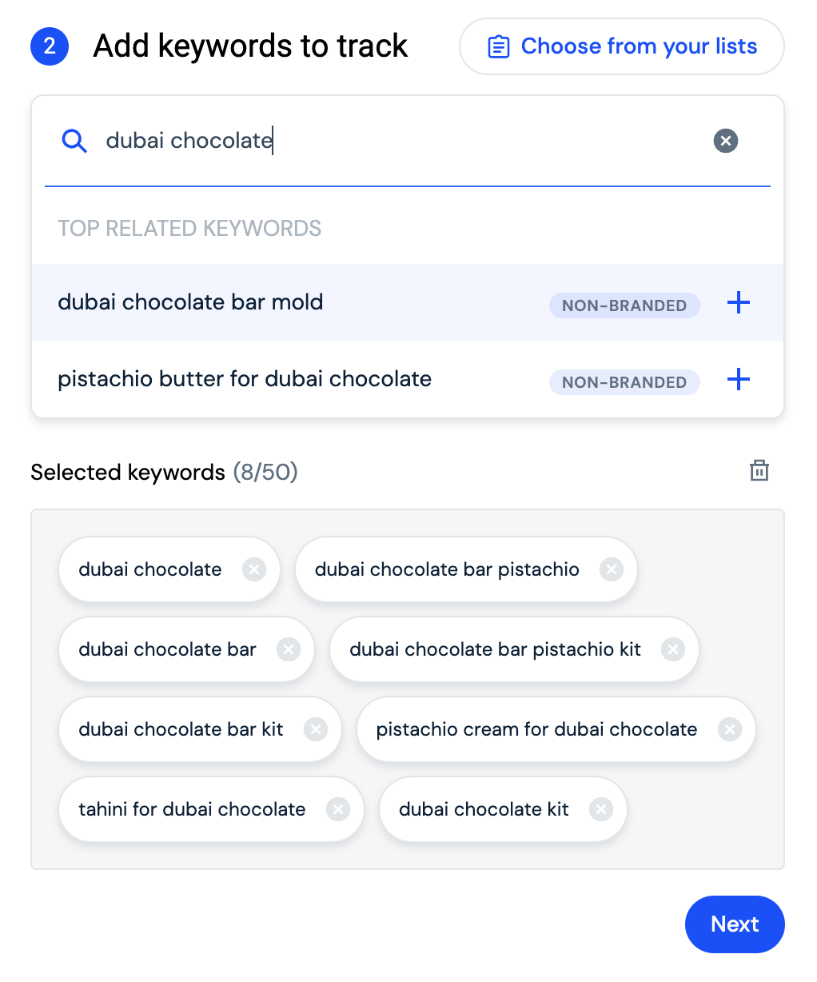Remove 'dubai chocolate' keyword chip
Screen dimensions: 817x982
(x=254, y=569)
